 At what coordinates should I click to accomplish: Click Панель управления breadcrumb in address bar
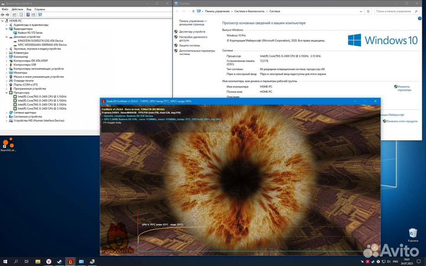click(x=217, y=11)
